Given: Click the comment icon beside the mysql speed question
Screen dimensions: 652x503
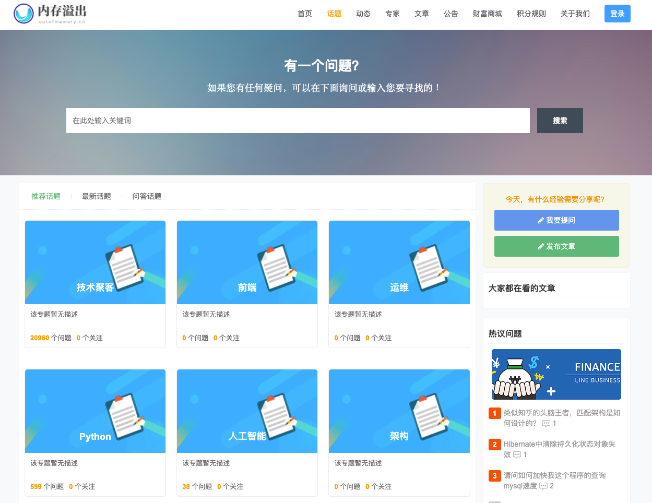Looking at the screenshot, I should 544,486.
